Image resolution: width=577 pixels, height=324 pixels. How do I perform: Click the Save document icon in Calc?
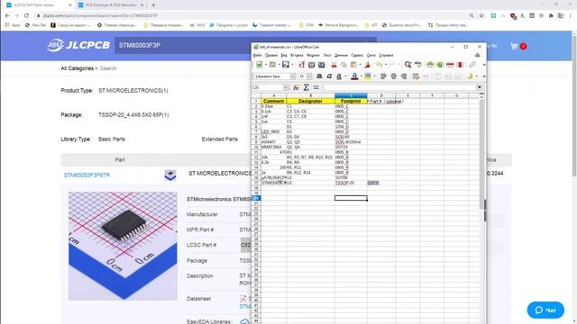286,65
